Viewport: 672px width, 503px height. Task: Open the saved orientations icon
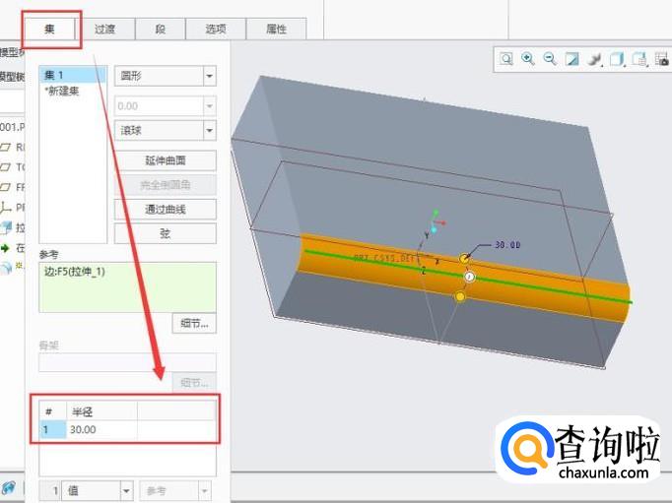click(639, 59)
